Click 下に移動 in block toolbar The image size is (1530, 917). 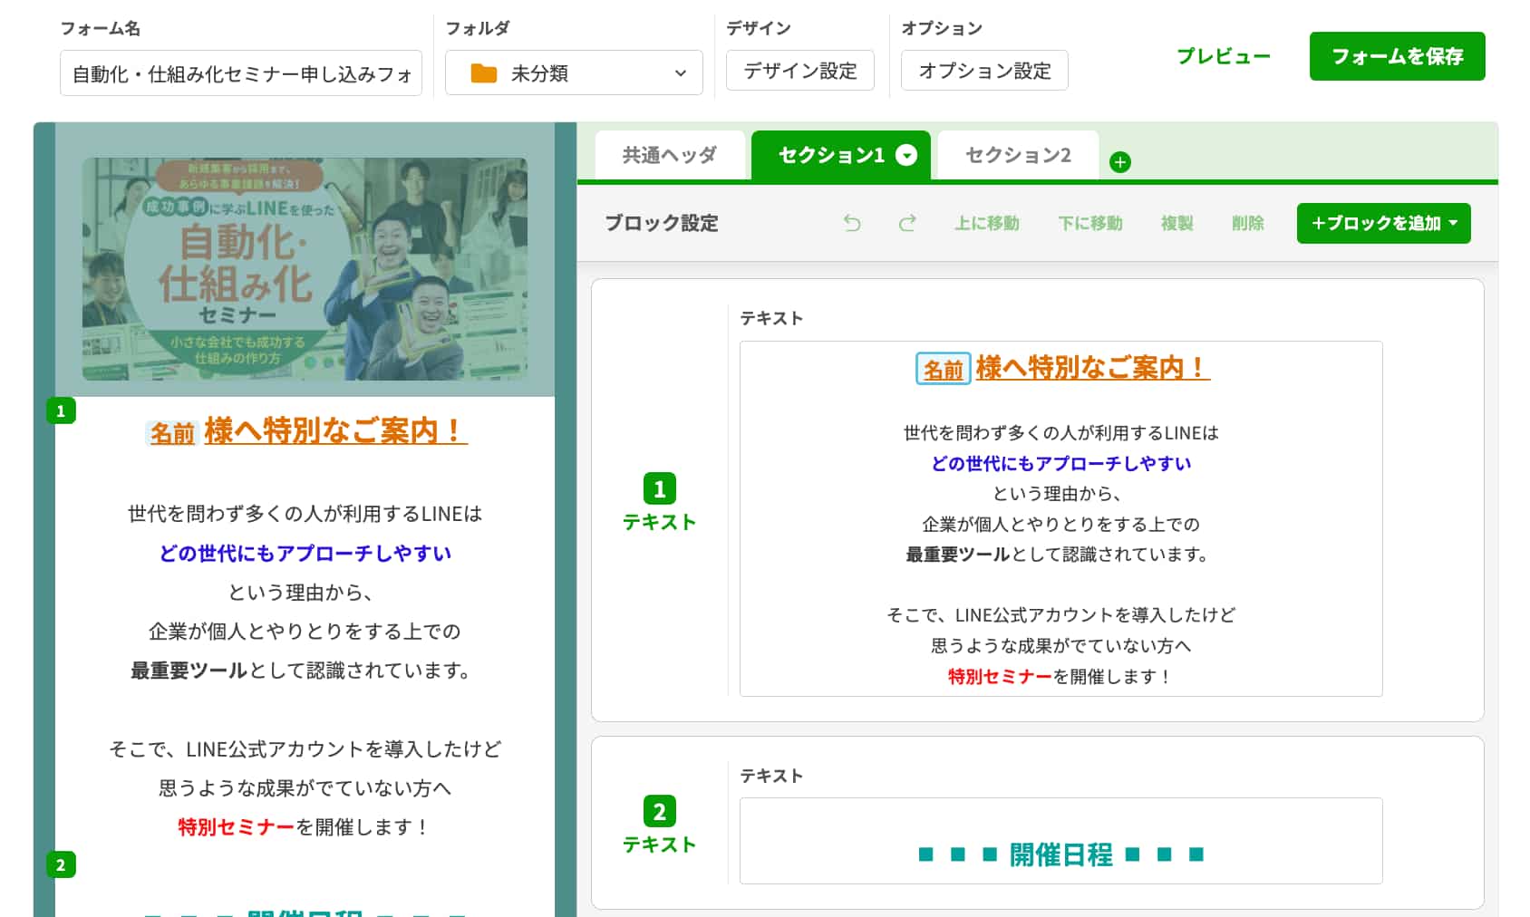point(1090,223)
